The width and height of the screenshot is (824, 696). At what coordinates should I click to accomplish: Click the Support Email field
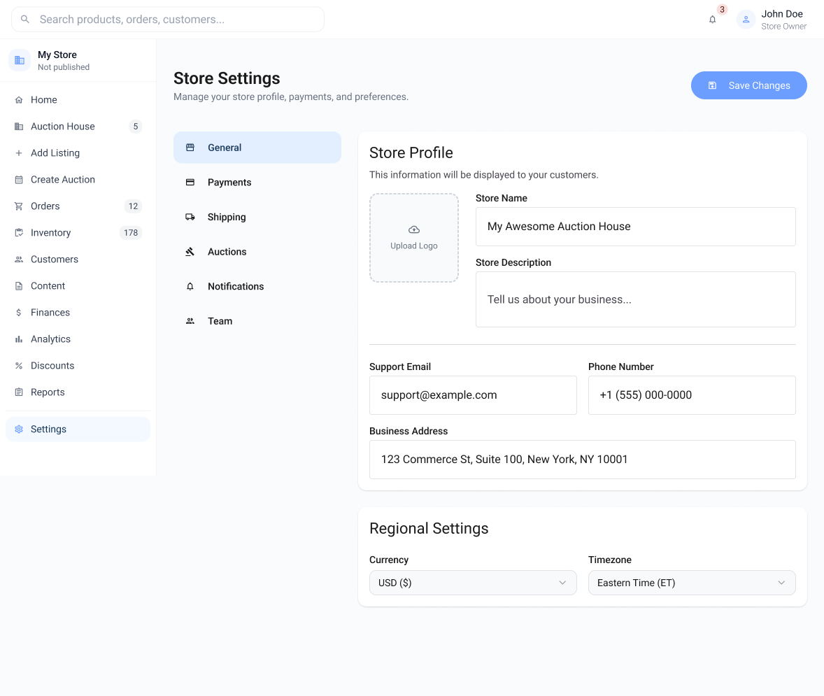473,395
